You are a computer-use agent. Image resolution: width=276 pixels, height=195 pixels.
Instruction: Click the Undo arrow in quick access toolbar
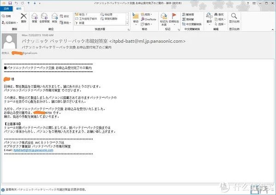tap(17, 3)
